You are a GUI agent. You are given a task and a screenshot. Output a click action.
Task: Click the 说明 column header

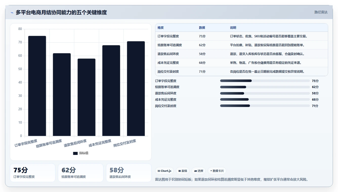(233, 28)
